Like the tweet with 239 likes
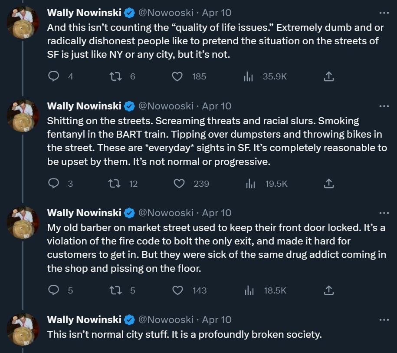397x353 pixels. coord(179,184)
